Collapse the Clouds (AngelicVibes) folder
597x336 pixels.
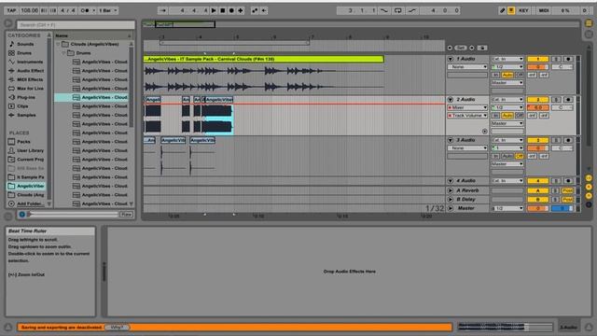point(59,44)
